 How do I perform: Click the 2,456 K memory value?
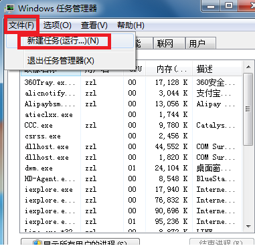pos(173,136)
